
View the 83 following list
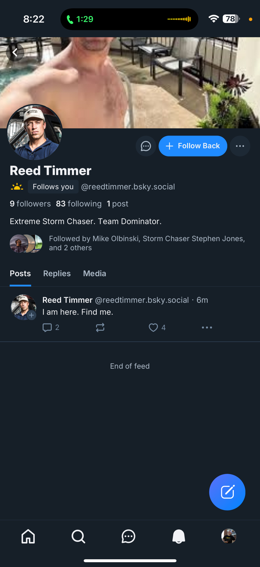tap(79, 204)
